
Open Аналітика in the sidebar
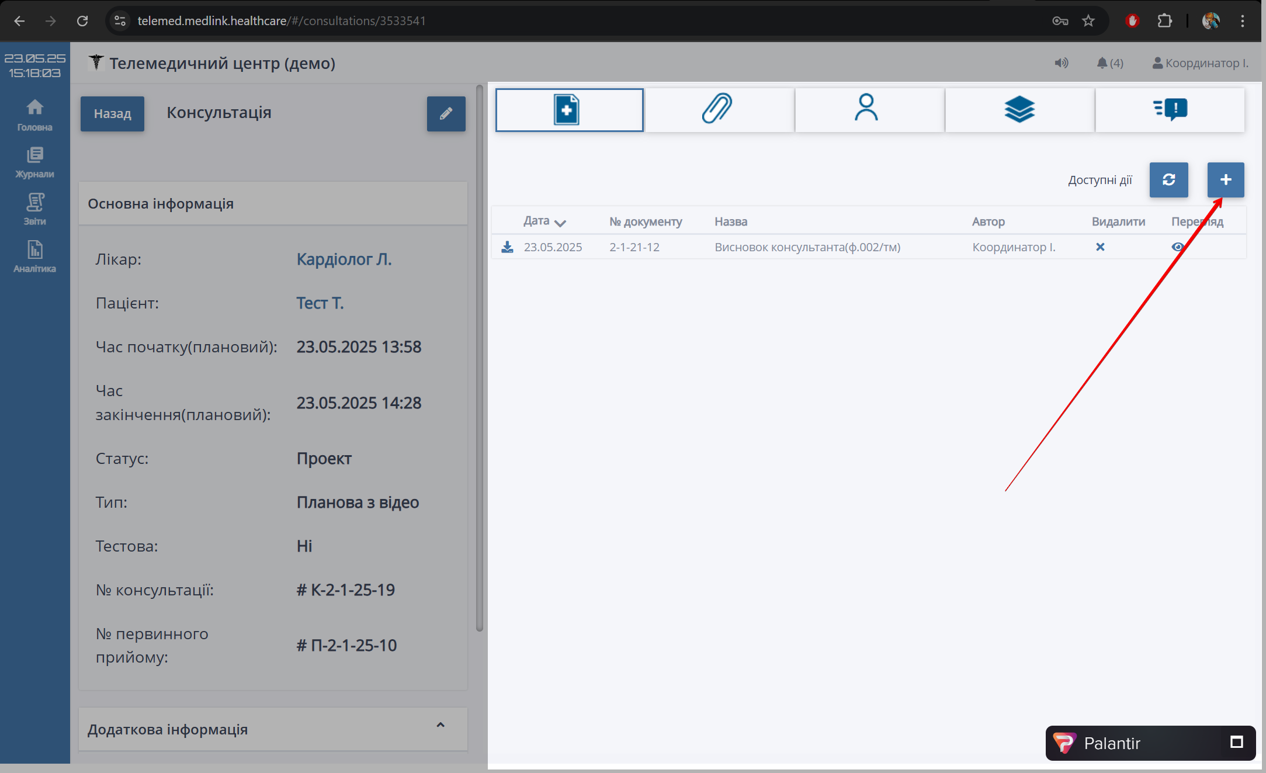(34, 257)
